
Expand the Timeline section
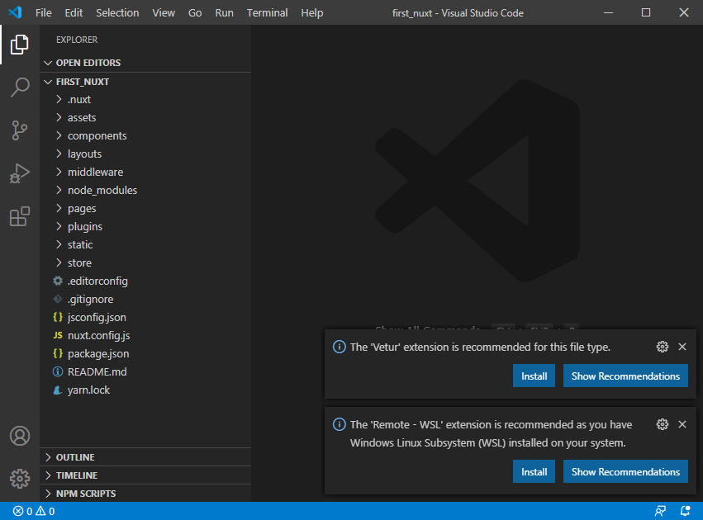(x=48, y=475)
